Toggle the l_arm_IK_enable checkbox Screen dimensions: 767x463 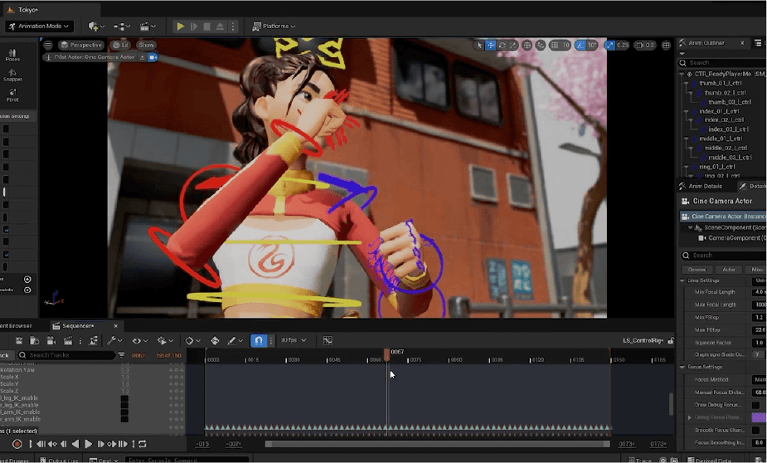pos(124,412)
